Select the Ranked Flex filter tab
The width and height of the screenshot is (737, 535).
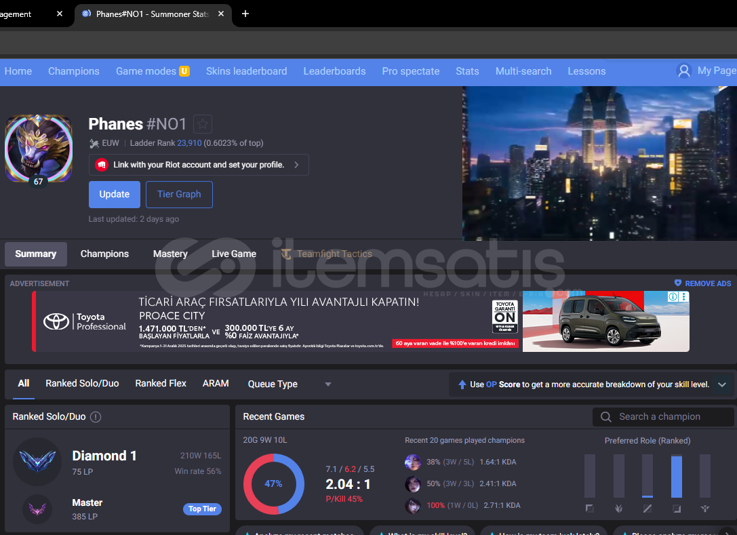(161, 383)
